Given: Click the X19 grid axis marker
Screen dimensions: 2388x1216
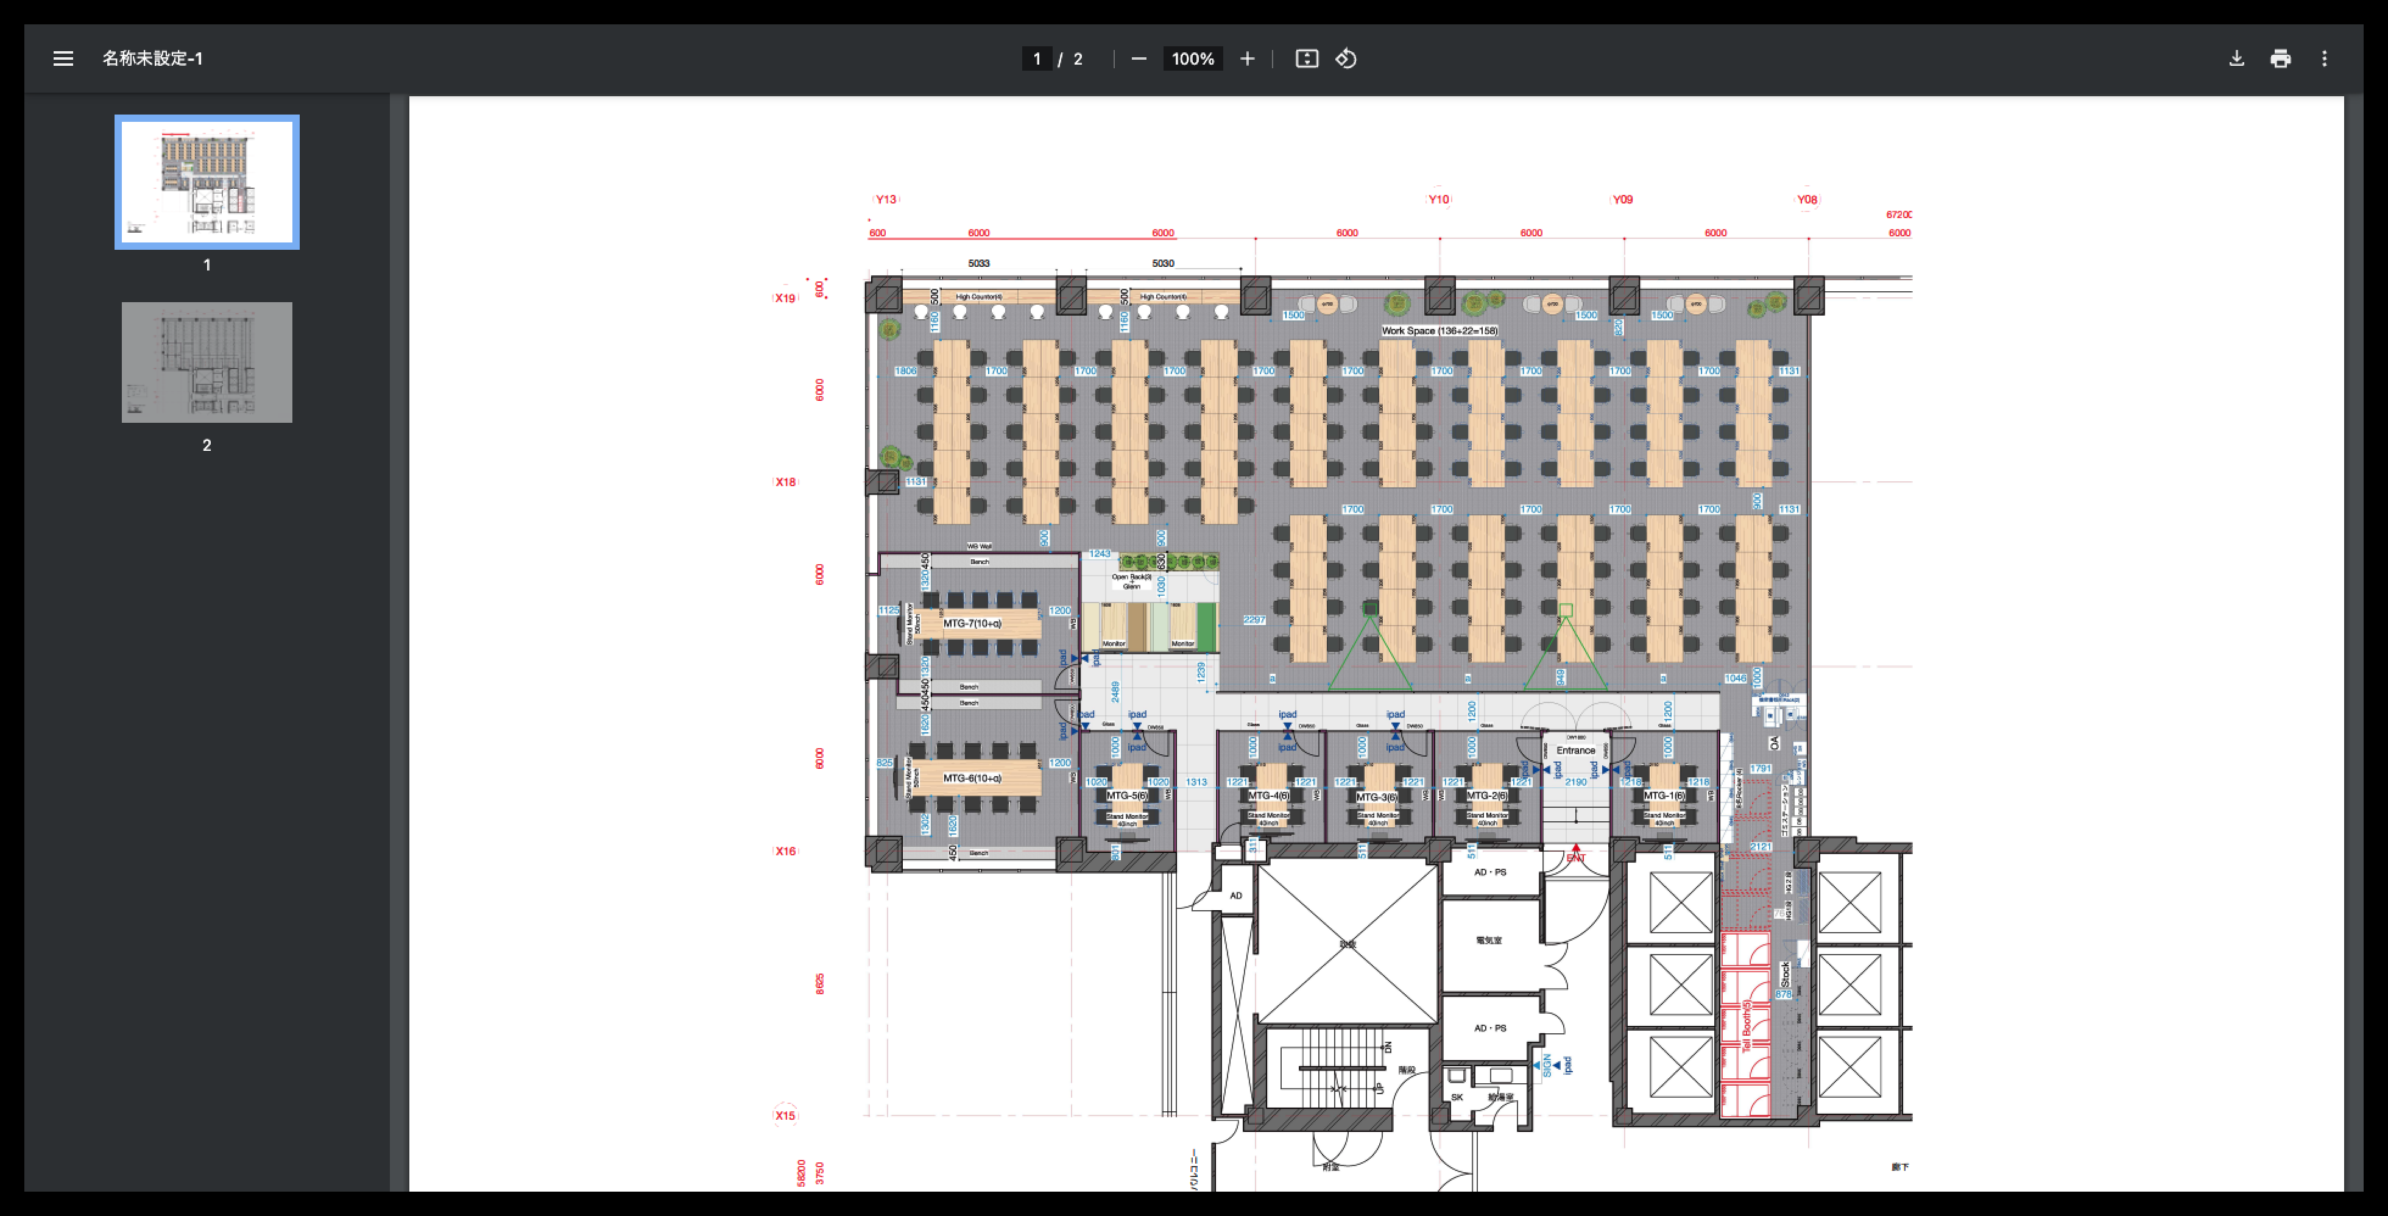Looking at the screenshot, I should point(785,297).
